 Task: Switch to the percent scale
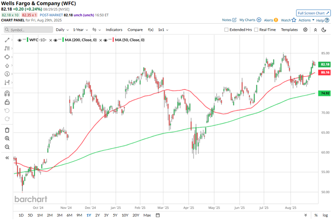tap(316, 215)
